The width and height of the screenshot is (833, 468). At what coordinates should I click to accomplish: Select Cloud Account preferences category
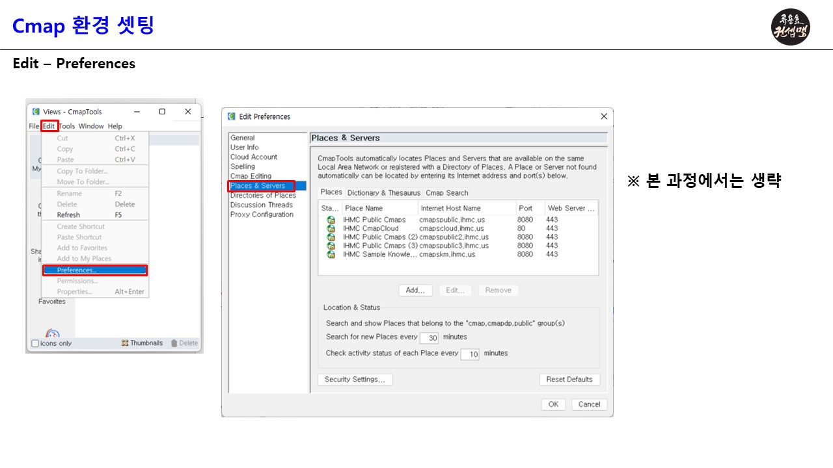coord(254,157)
